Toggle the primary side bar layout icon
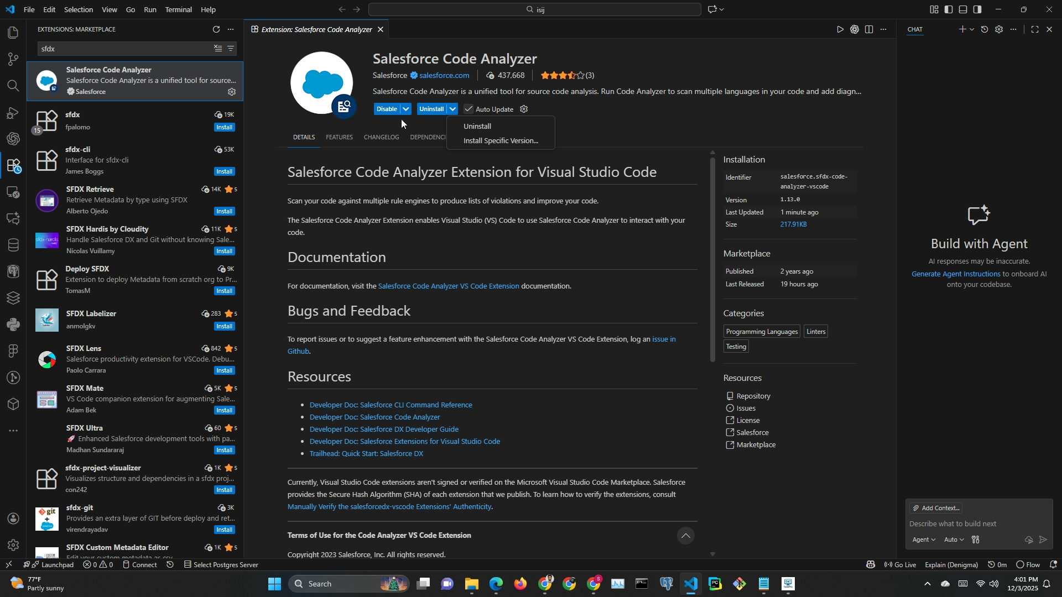The width and height of the screenshot is (1062, 597). tap(949, 9)
